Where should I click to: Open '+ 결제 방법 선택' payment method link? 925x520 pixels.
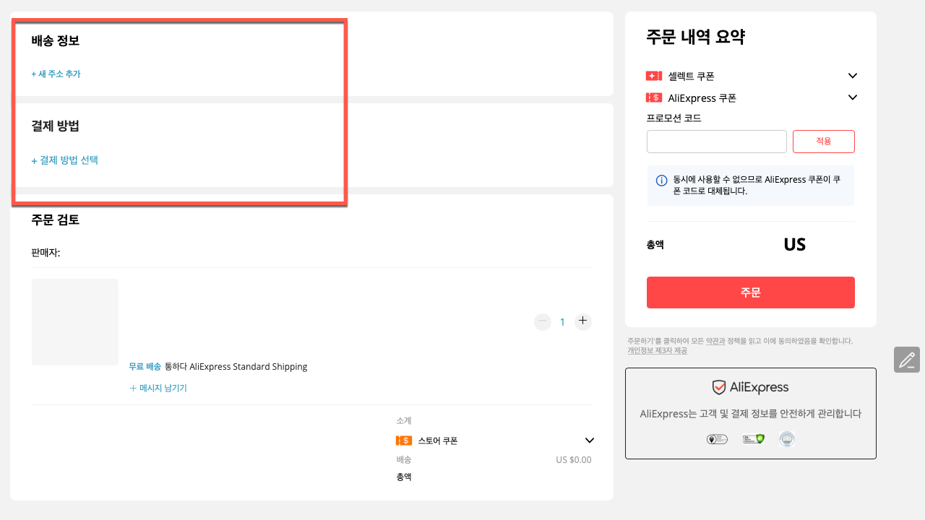[64, 160]
